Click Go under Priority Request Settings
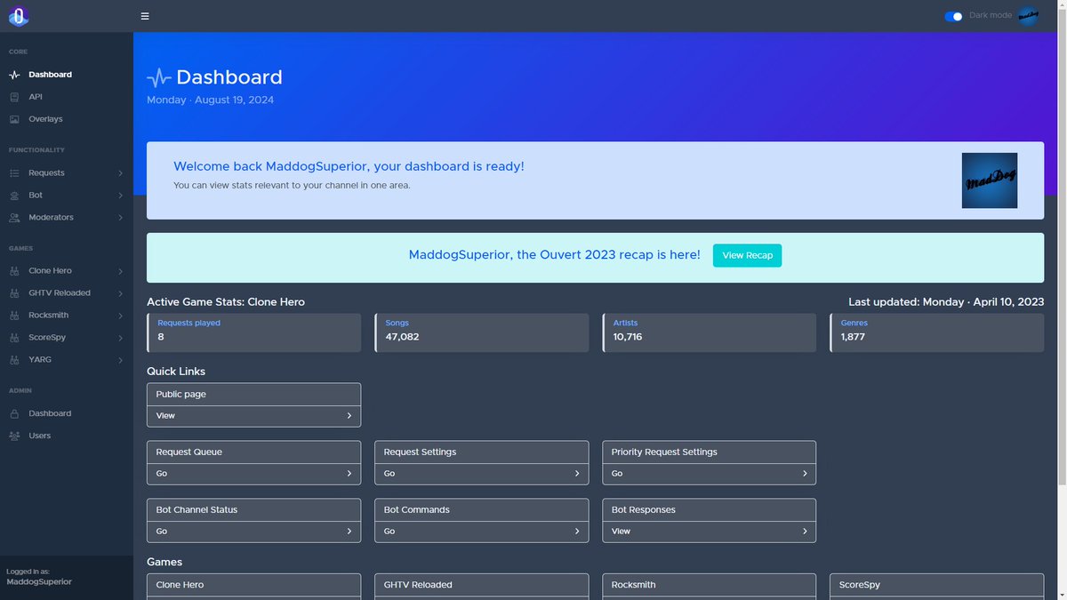Screen dimensions: 1067x600 click(709, 474)
